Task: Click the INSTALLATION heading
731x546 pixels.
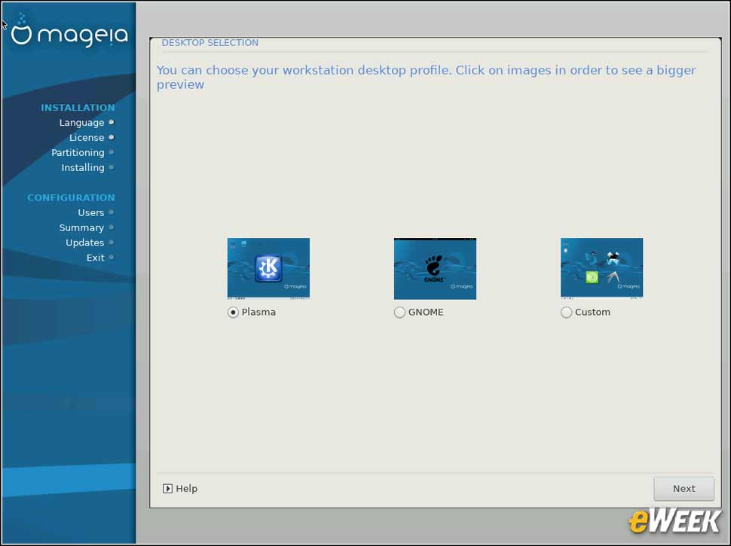Action: (x=78, y=108)
